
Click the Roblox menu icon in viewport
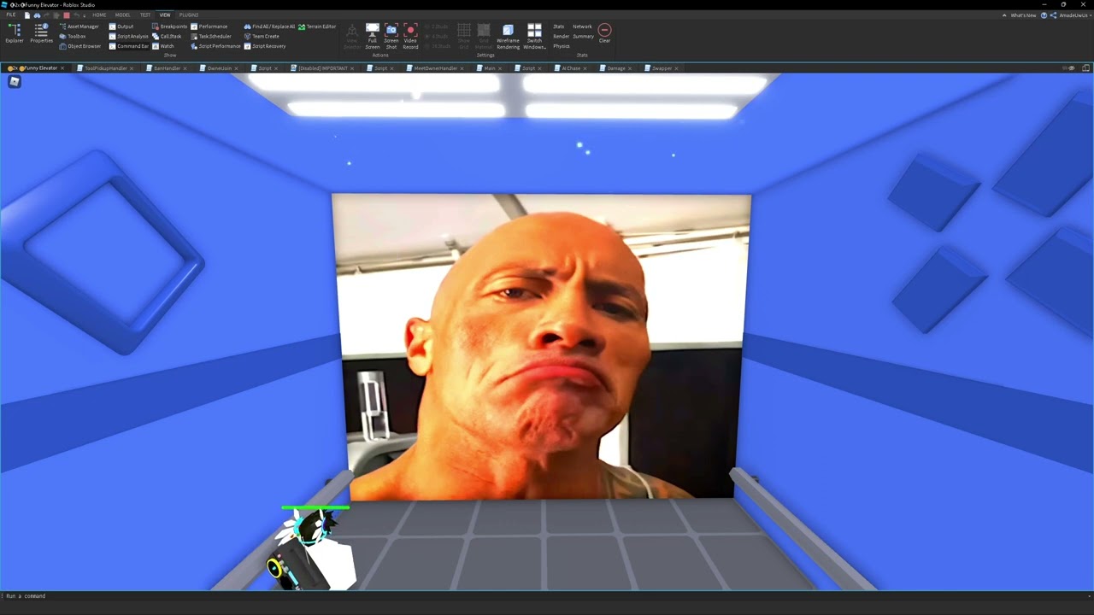click(x=15, y=81)
